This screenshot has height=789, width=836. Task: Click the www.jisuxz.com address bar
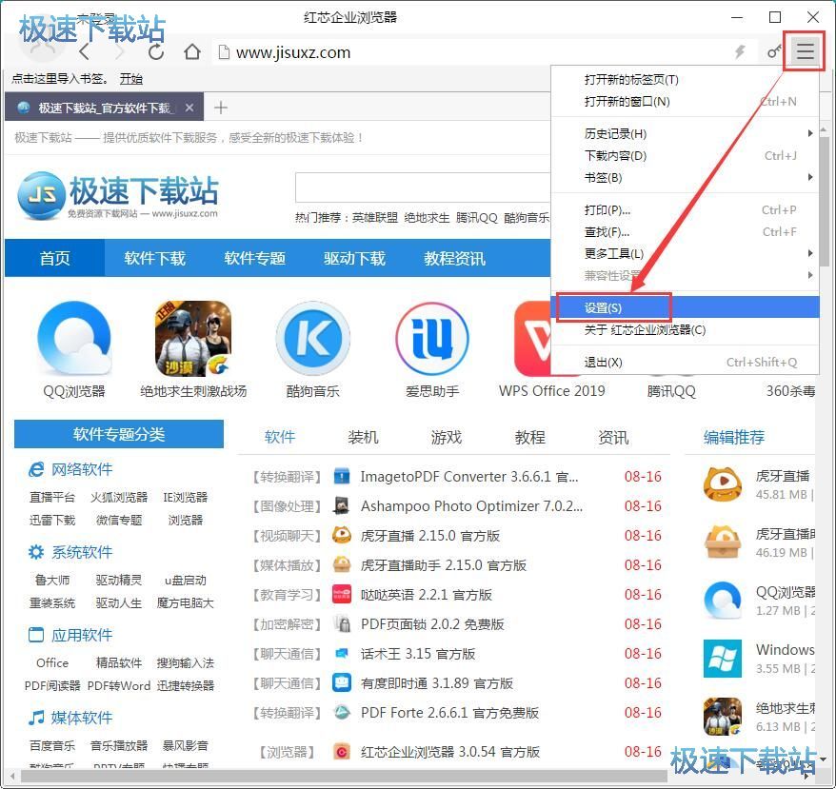(x=474, y=52)
